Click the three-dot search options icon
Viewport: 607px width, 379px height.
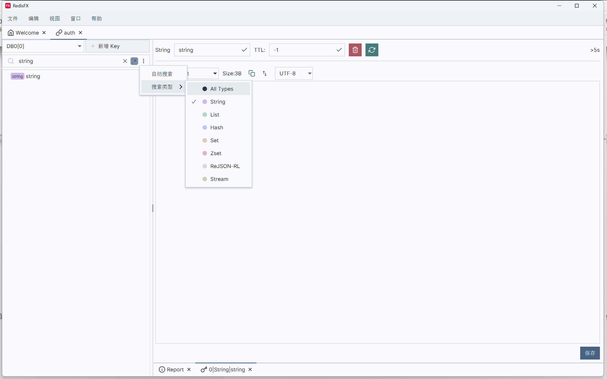(143, 61)
